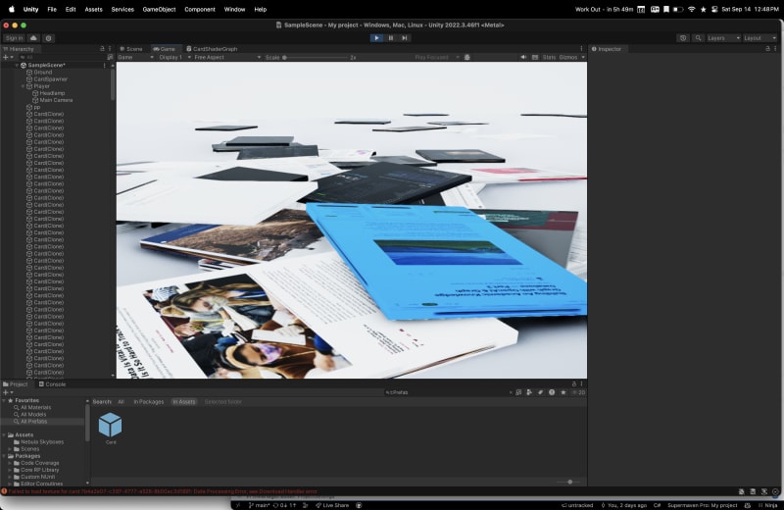Viewport: 784px width, 510px height.
Task: Open the Project tab
Action: [x=15, y=384]
